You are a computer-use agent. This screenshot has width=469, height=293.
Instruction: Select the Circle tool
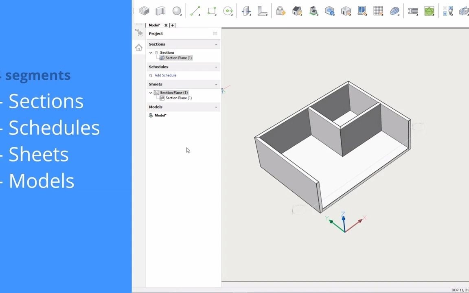[228, 11]
